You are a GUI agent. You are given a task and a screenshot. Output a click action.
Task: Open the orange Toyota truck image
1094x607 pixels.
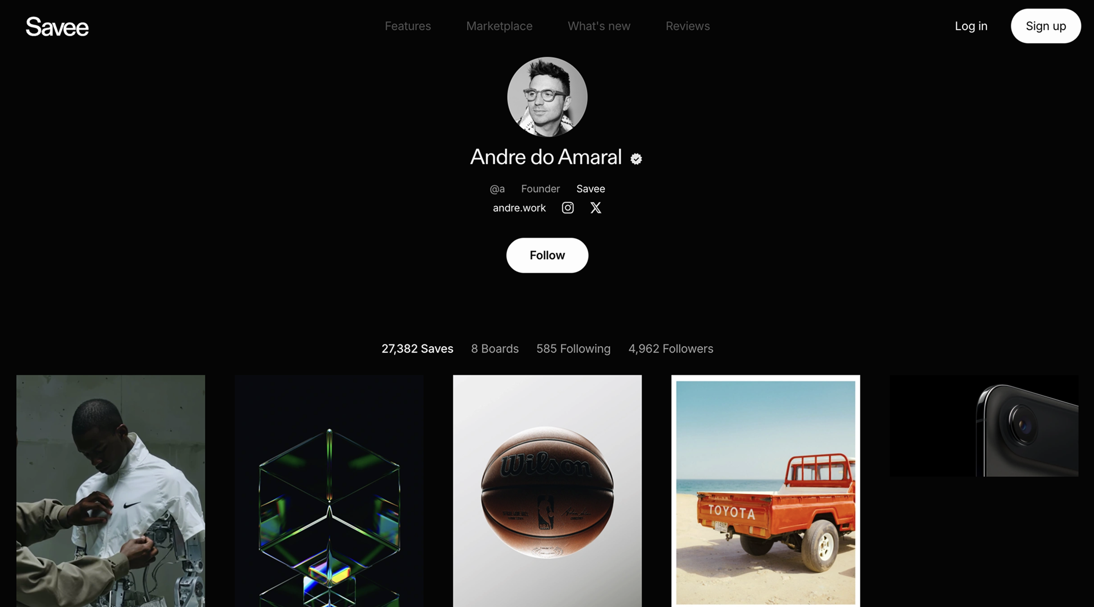tap(766, 491)
